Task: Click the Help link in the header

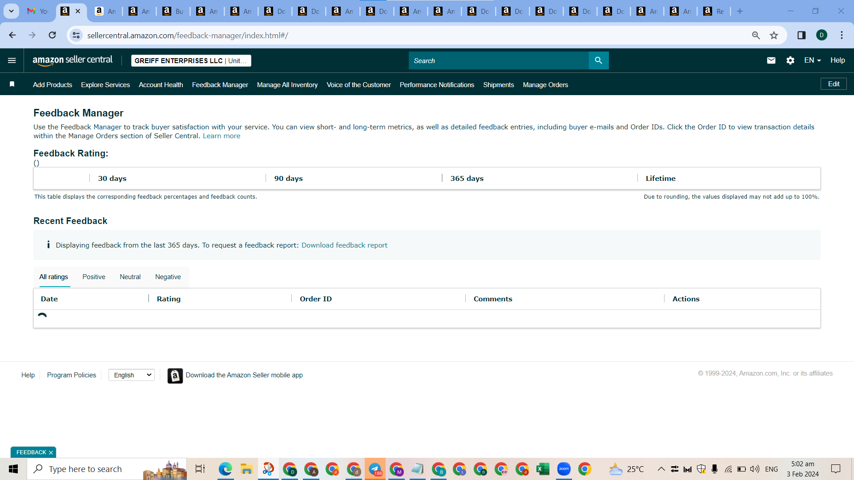Action: [x=838, y=60]
